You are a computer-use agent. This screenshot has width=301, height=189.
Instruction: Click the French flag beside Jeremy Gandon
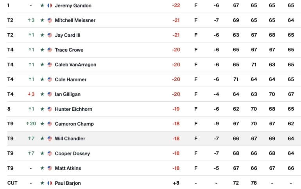pyautogui.click(x=50, y=5)
